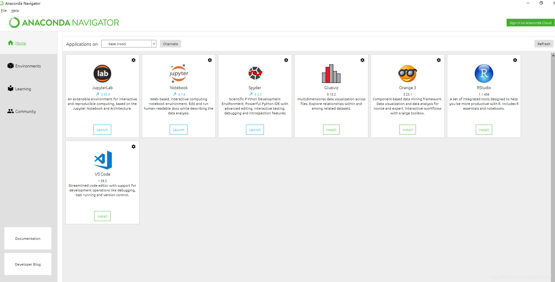Click the VS Code version 1.39.2 text

(102, 181)
